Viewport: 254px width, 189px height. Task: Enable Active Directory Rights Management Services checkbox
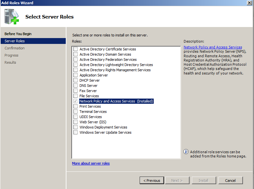click(x=75, y=70)
